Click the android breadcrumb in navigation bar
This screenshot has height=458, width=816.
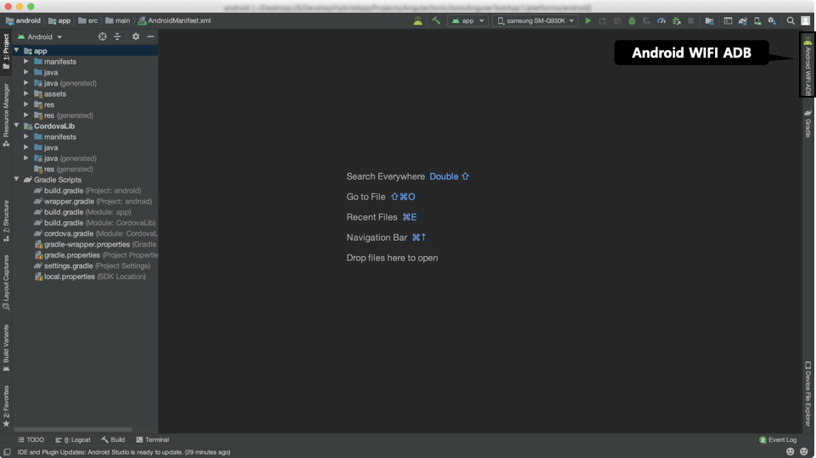pyautogui.click(x=24, y=21)
